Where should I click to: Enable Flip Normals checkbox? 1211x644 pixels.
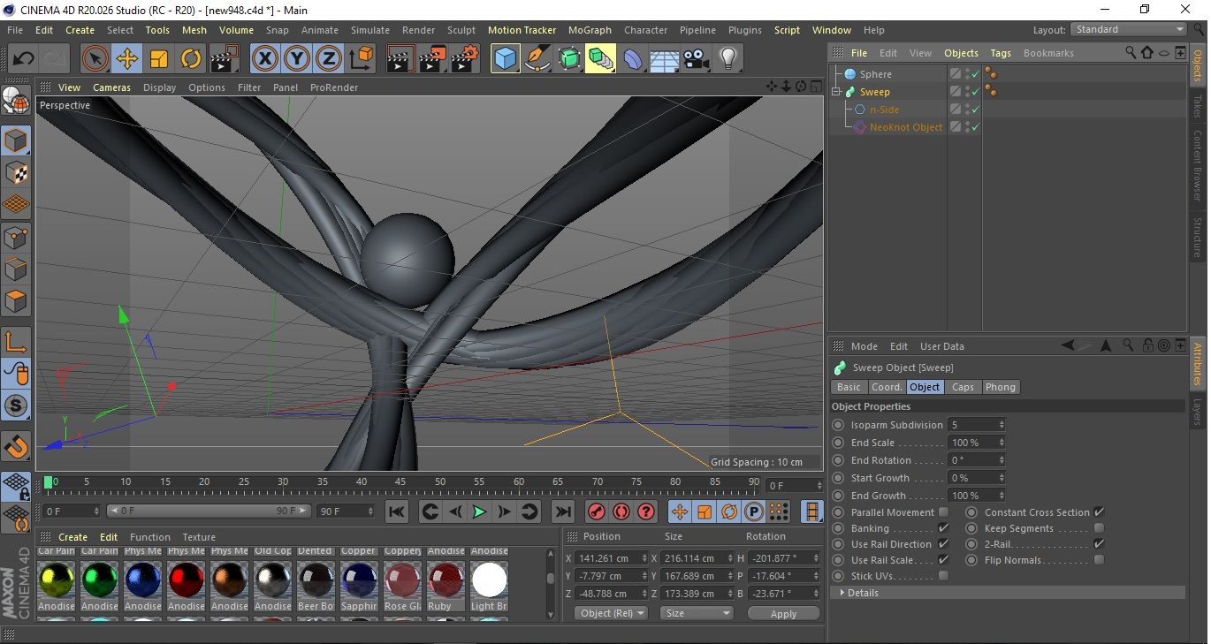pyautogui.click(x=1099, y=560)
